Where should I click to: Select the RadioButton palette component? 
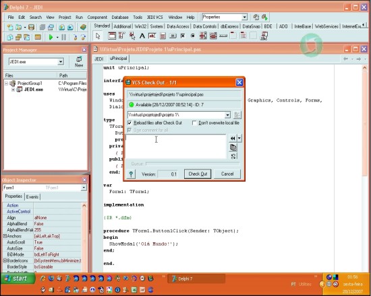193,36
